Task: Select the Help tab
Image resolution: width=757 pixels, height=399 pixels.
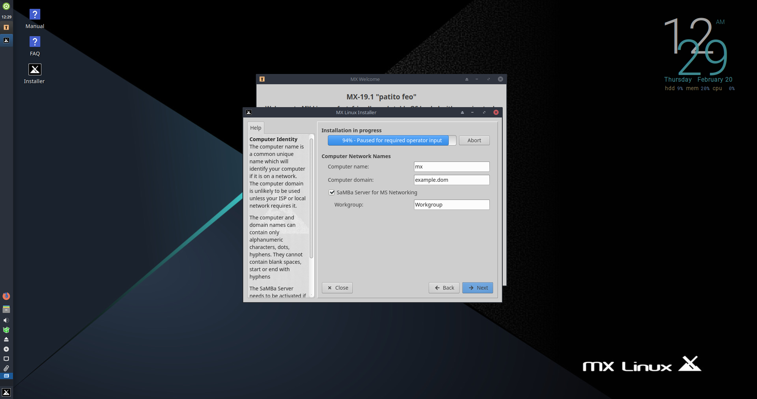Action: (x=256, y=128)
